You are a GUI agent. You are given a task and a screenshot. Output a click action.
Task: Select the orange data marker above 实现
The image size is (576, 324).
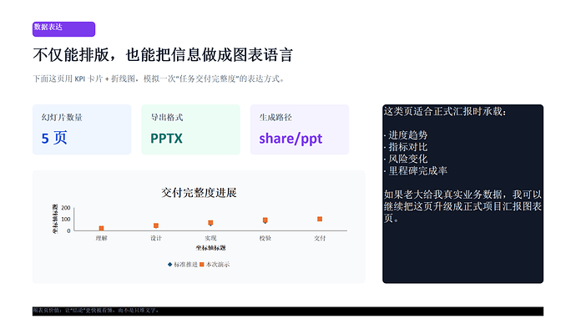(x=210, y=223)
